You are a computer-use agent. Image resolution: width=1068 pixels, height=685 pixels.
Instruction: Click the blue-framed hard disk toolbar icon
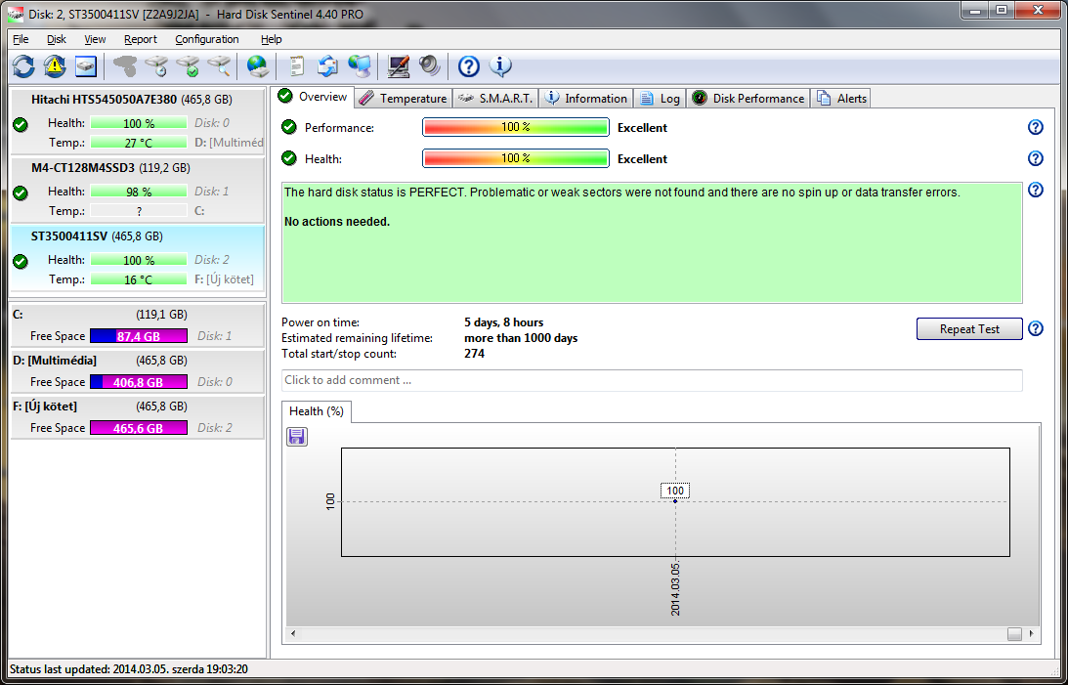86,66
